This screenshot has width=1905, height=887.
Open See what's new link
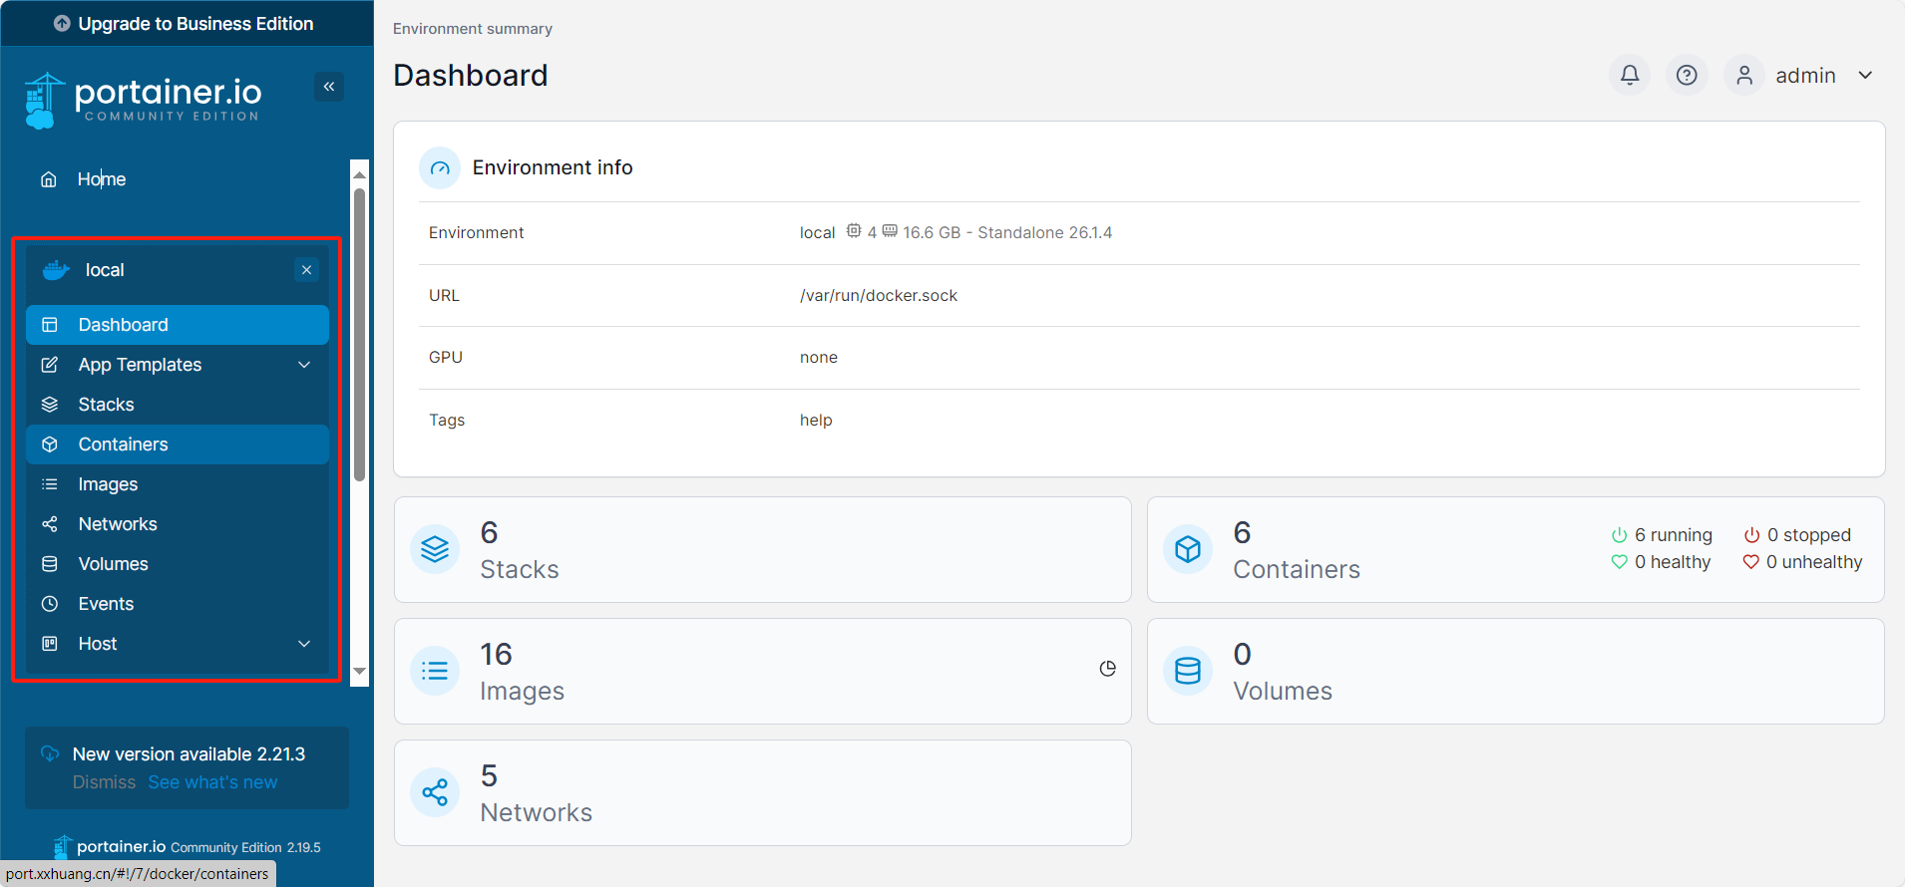tap(212, 782)
